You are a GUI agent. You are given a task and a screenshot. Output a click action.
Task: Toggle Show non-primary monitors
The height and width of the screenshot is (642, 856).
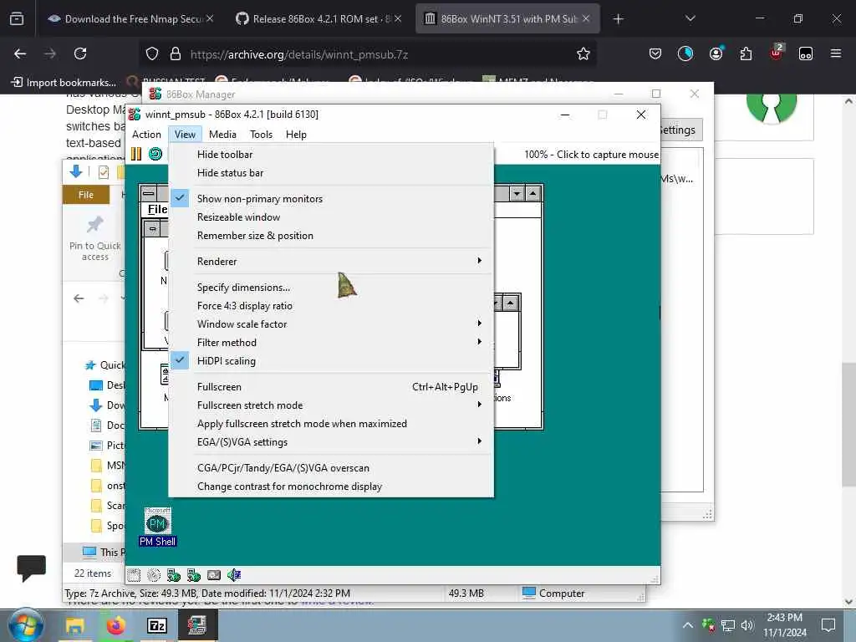point(331,199)
